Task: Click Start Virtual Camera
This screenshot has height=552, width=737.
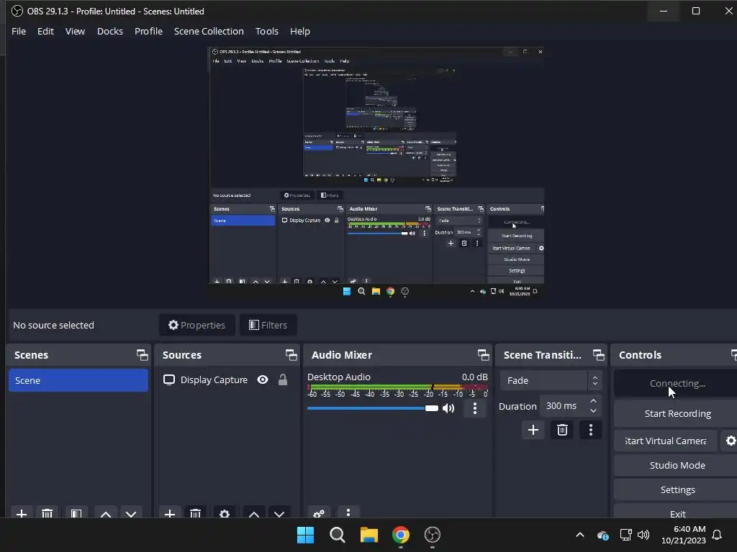Action: (x=666, y=441)
